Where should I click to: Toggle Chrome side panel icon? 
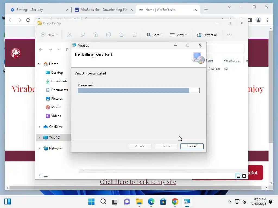coord(250,20)
